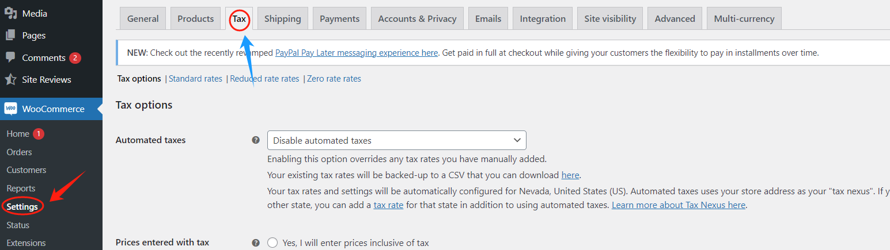Open the Reduced rate rates section
The height and width of the screenshot is (250, 890).
264,79
